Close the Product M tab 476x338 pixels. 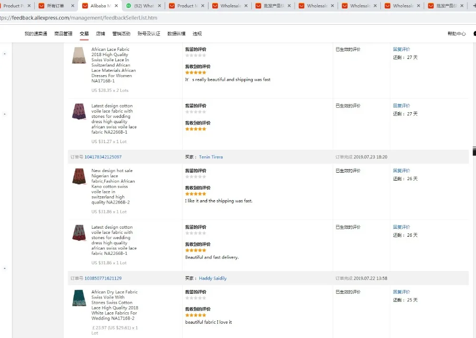click(202, 6)
